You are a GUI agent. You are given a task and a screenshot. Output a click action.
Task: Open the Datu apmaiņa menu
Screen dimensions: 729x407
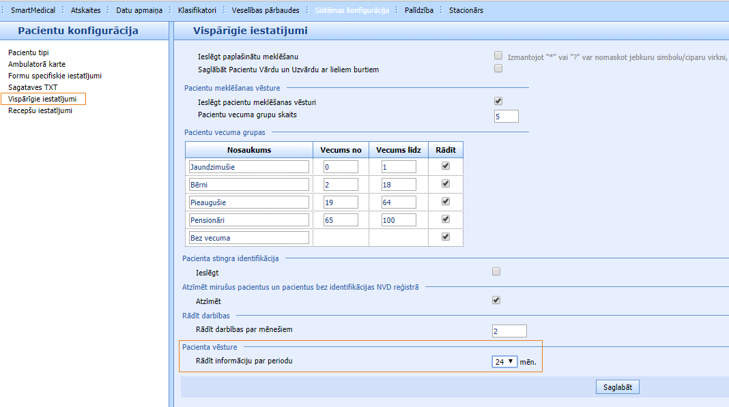(x=139, y=10)
